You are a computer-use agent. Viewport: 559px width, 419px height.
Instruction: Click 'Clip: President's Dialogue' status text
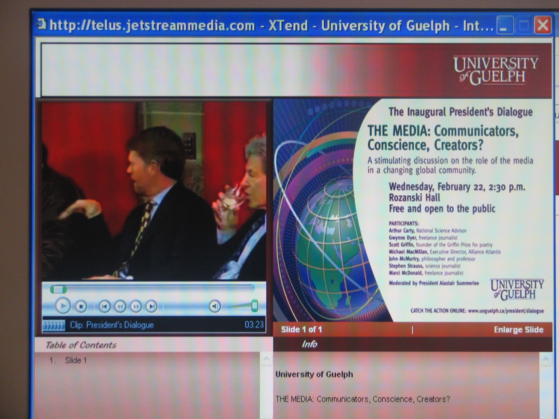112,325
